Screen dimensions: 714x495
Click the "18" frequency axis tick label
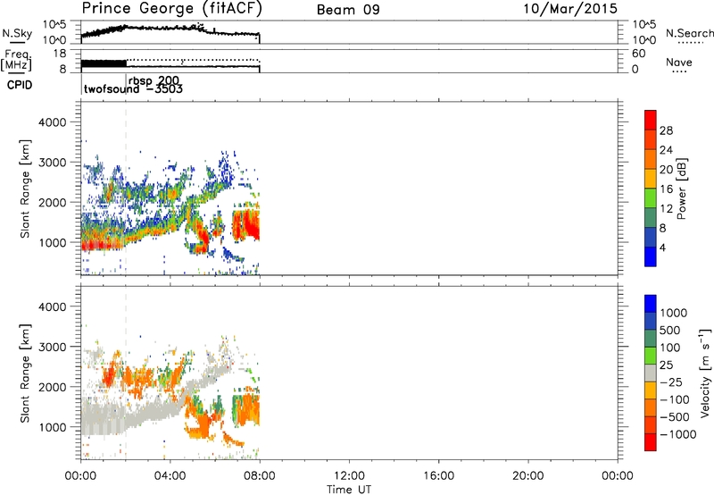59,54
